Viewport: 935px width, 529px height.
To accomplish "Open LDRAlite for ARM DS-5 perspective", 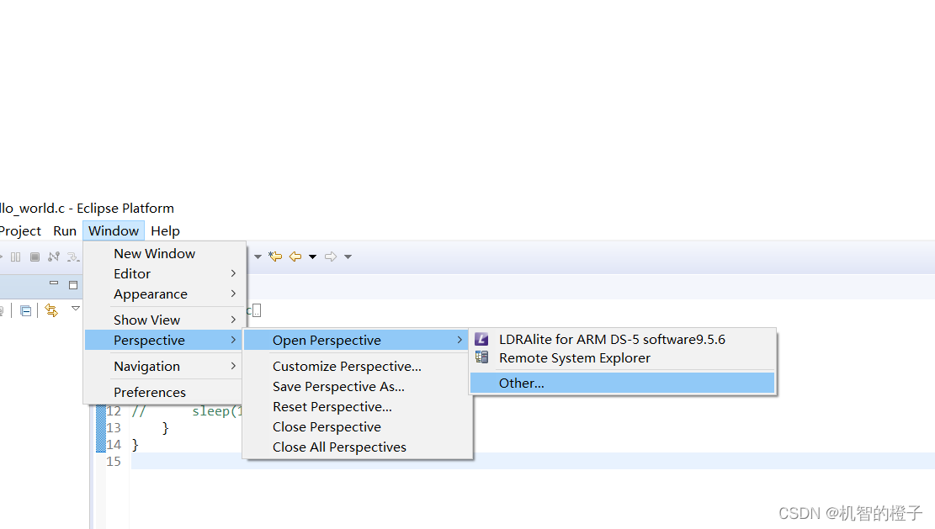I will click(622, 340).
